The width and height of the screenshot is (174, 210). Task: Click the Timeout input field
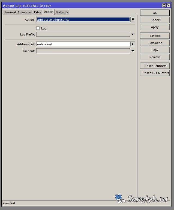pyautogui.click(x=83, y=51)
